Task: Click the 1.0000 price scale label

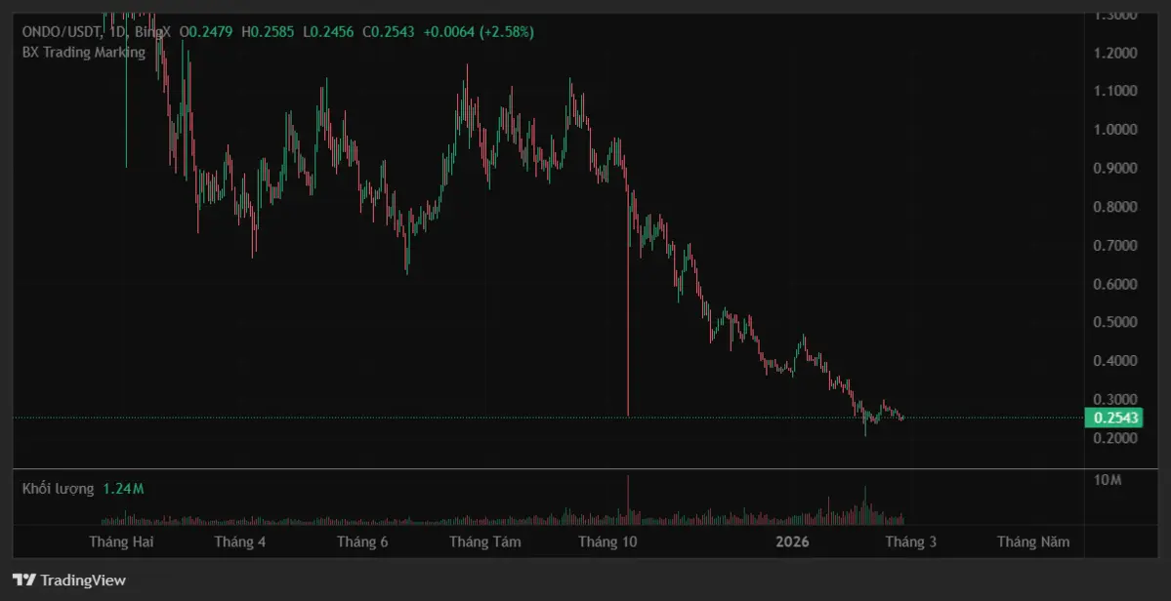Action: pyautogui.click(x=1115, y=130)
